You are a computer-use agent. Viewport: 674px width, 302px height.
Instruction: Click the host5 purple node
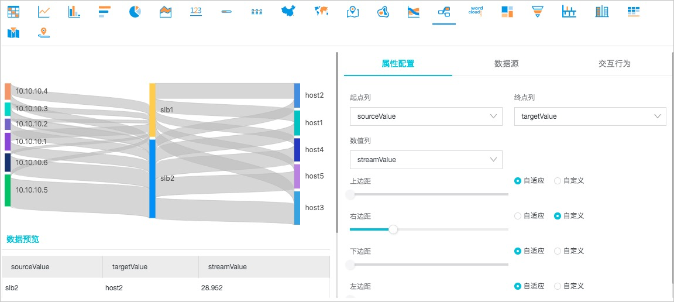click(297, 176)
